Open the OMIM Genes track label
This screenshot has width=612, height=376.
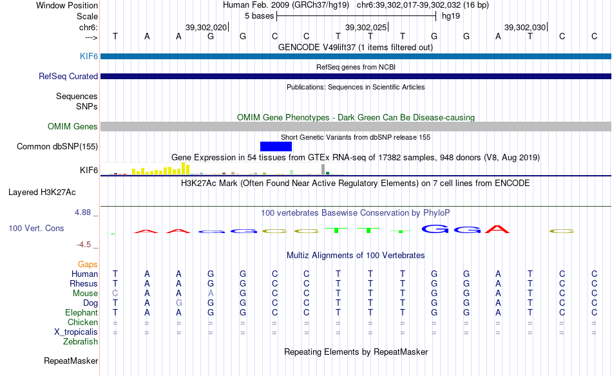click(x=72, y=126)
